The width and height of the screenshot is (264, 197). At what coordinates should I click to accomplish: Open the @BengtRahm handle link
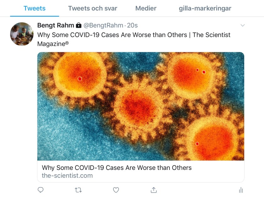(x=103, y=26)
